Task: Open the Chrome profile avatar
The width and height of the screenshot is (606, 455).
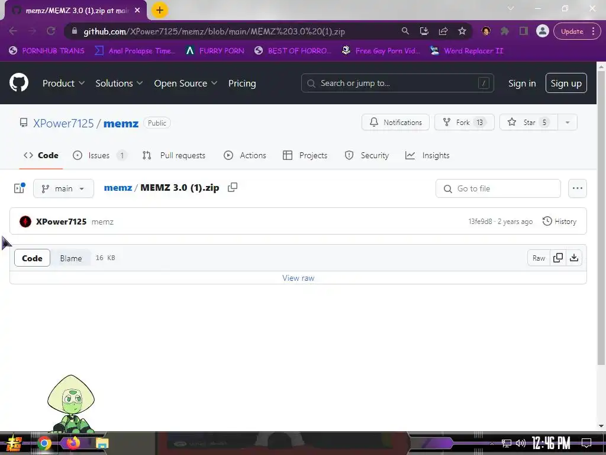Action: [542, 31]
